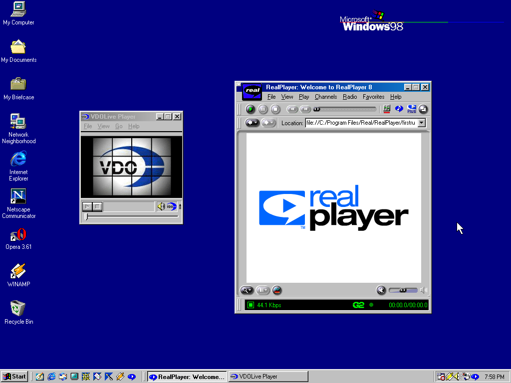Screen dimensions: 511x383
Task: Select My Documents desktop icon
Action: [x=18, y=51]
